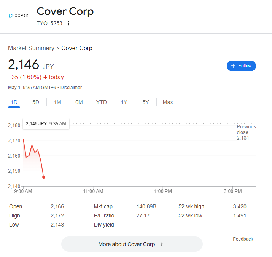Open the three-dot more options menu
The width and height of the screenshot is (272, 257).
click(68, 23)
